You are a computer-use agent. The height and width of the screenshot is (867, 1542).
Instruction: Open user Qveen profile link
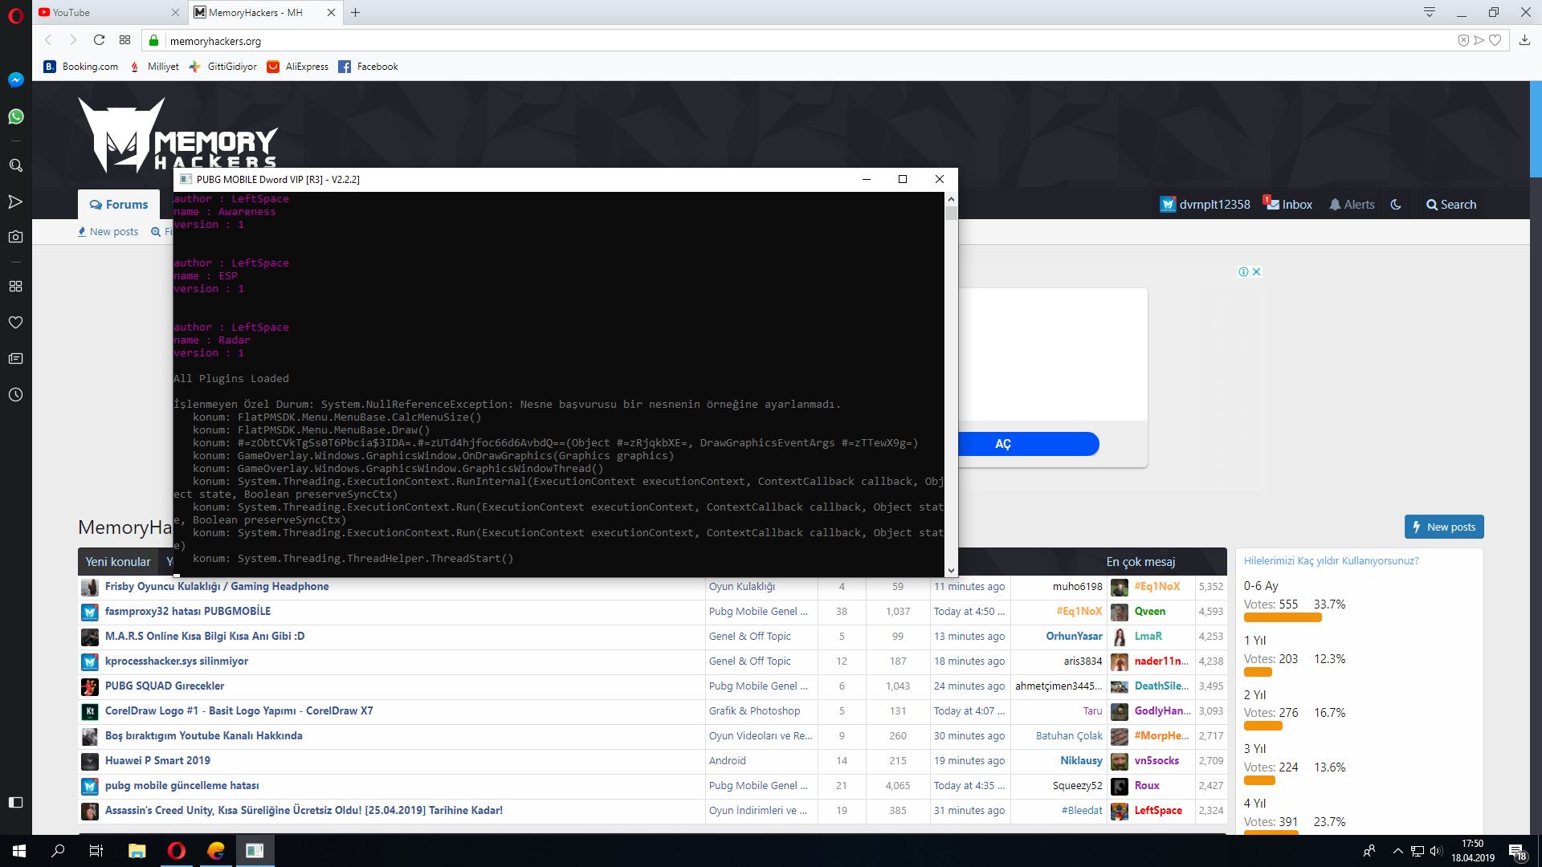pos(1150,612)
